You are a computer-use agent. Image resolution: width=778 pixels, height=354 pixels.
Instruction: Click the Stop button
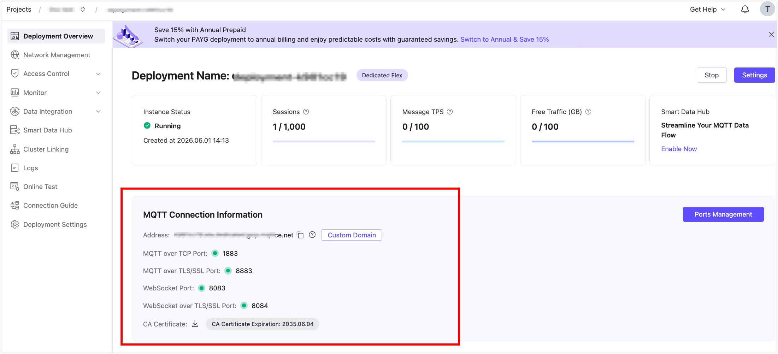tap(712, 75)
